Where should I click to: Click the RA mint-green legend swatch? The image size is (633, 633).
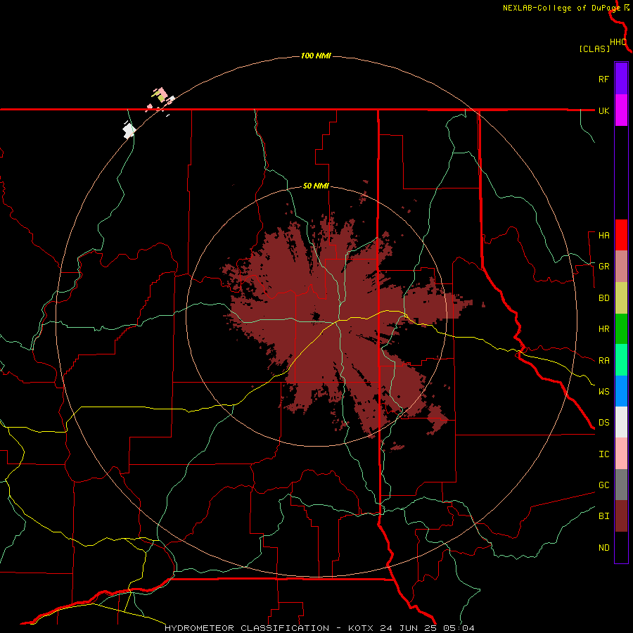(x=621, y=360)
